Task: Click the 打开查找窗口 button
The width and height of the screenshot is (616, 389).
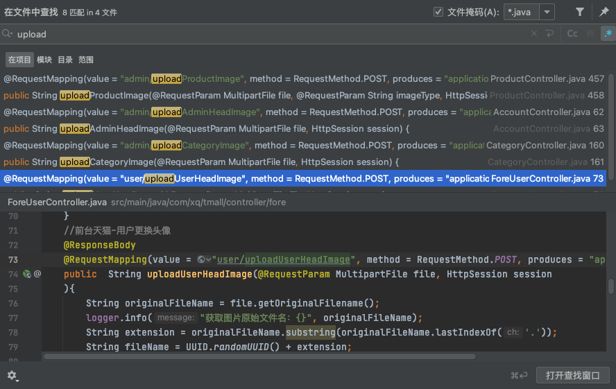Action: [572, 375]
